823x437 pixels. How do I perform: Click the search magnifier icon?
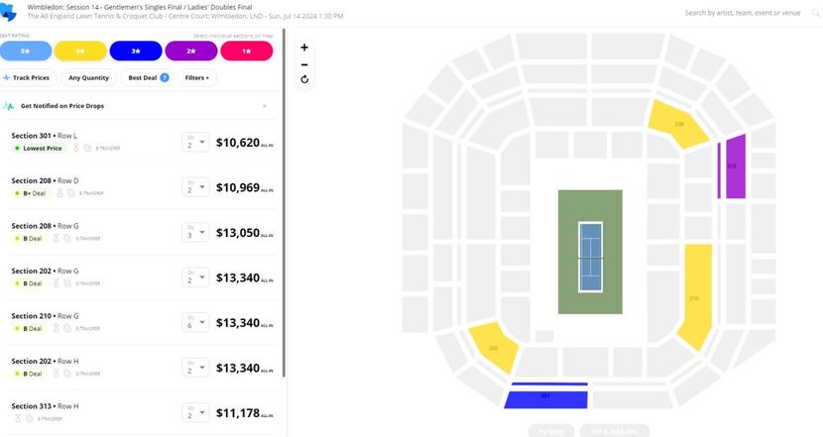pos(816,13)
